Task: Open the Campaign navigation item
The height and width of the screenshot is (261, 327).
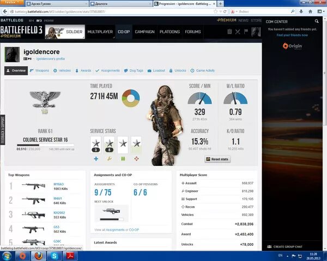Action: 144,32
